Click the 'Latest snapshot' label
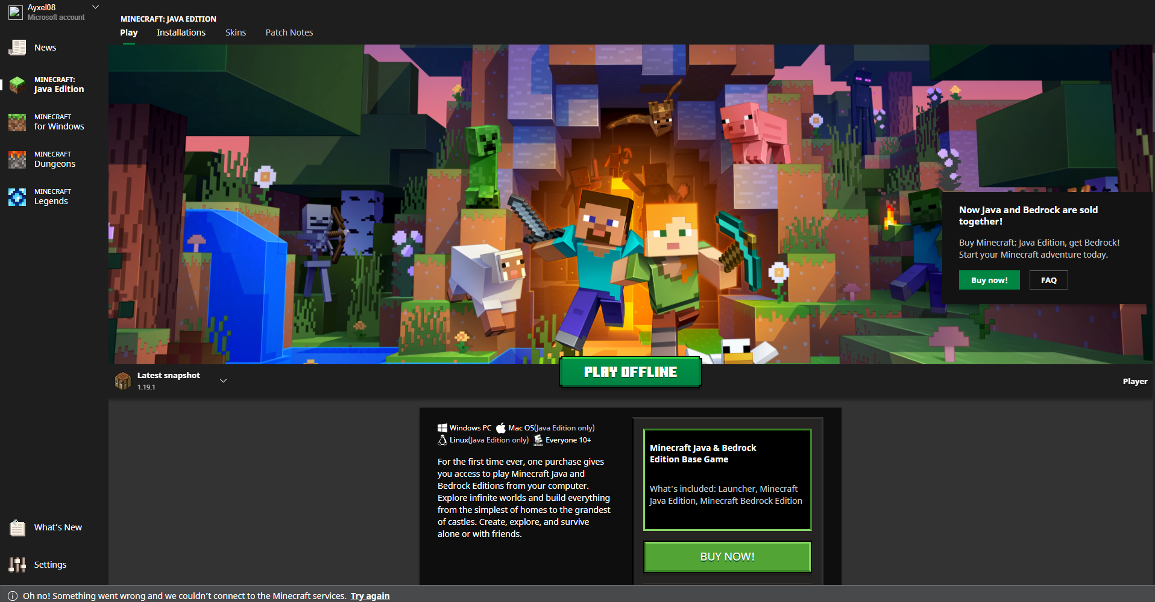Screen dimensions: 1155x602 [x=169, y=375]
